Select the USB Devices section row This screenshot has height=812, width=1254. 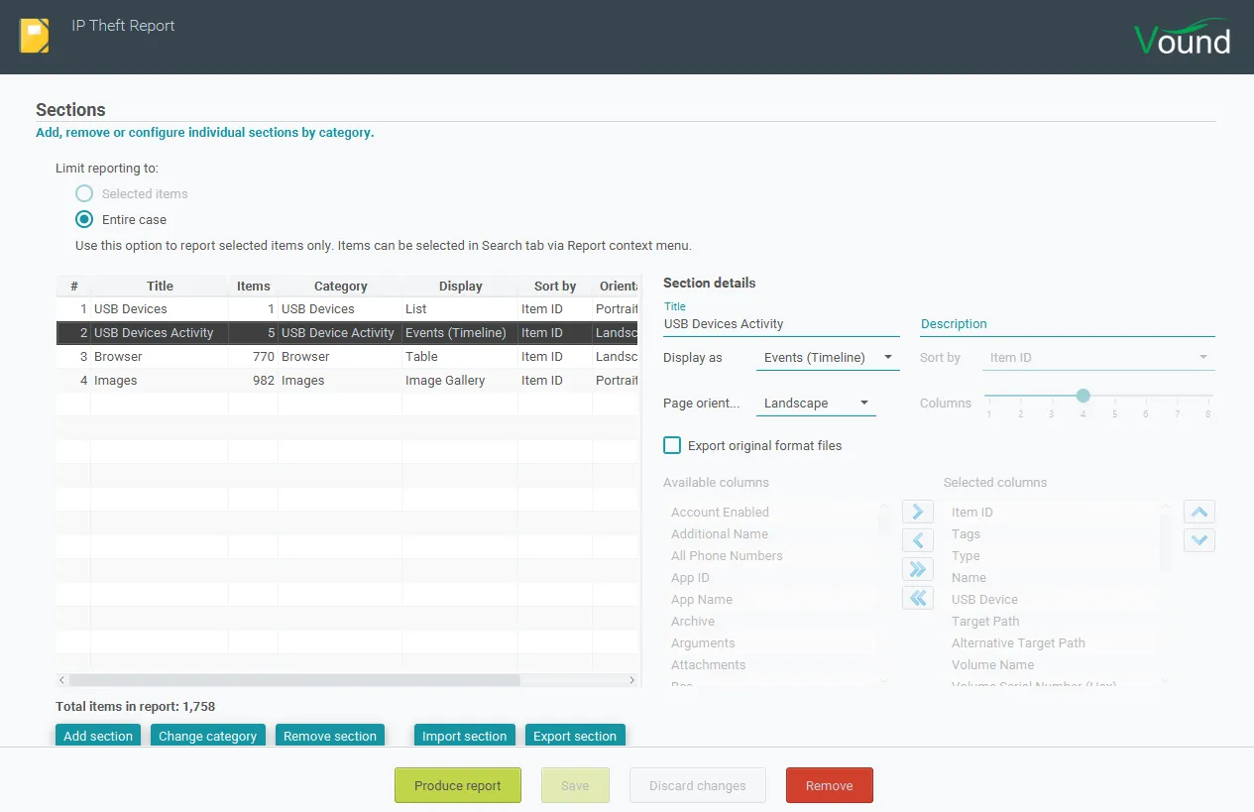tap(347, 309)
